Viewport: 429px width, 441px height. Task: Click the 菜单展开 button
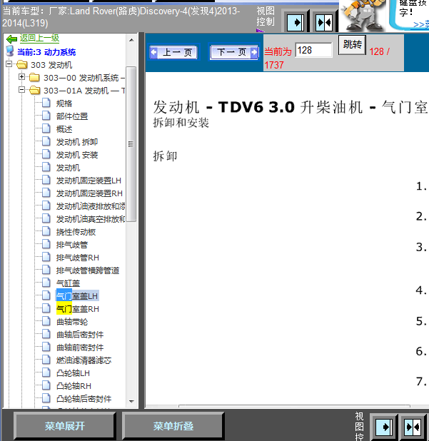(65, 426)
